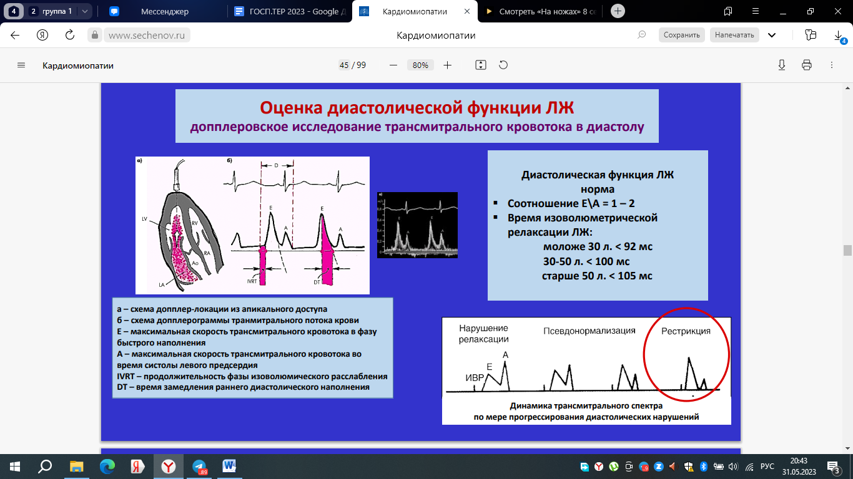
Task: Open the 80% zoom level field
Action: [x=420, y=65]
